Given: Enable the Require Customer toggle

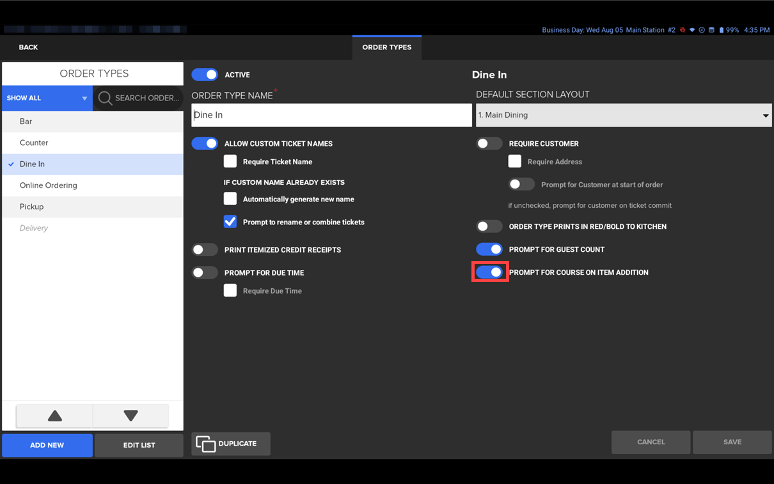Looking at the screenshot, I should tap(489, 143).
